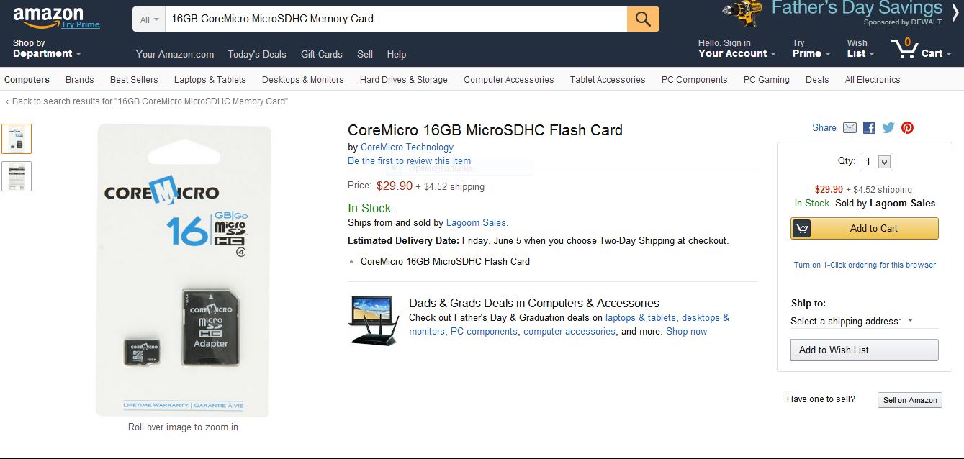The height and width of the screenshot is (459, 964).
Task: Click the Add to Cart button
Action: (x=865, y=228)
